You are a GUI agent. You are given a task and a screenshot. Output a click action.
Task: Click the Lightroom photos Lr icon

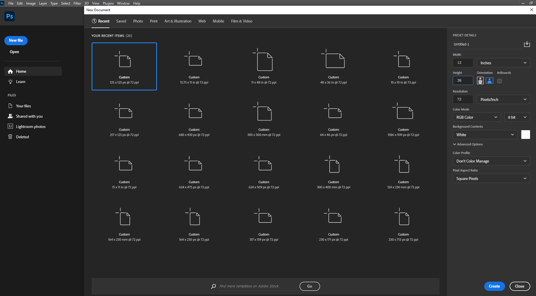tap(10, 126)
